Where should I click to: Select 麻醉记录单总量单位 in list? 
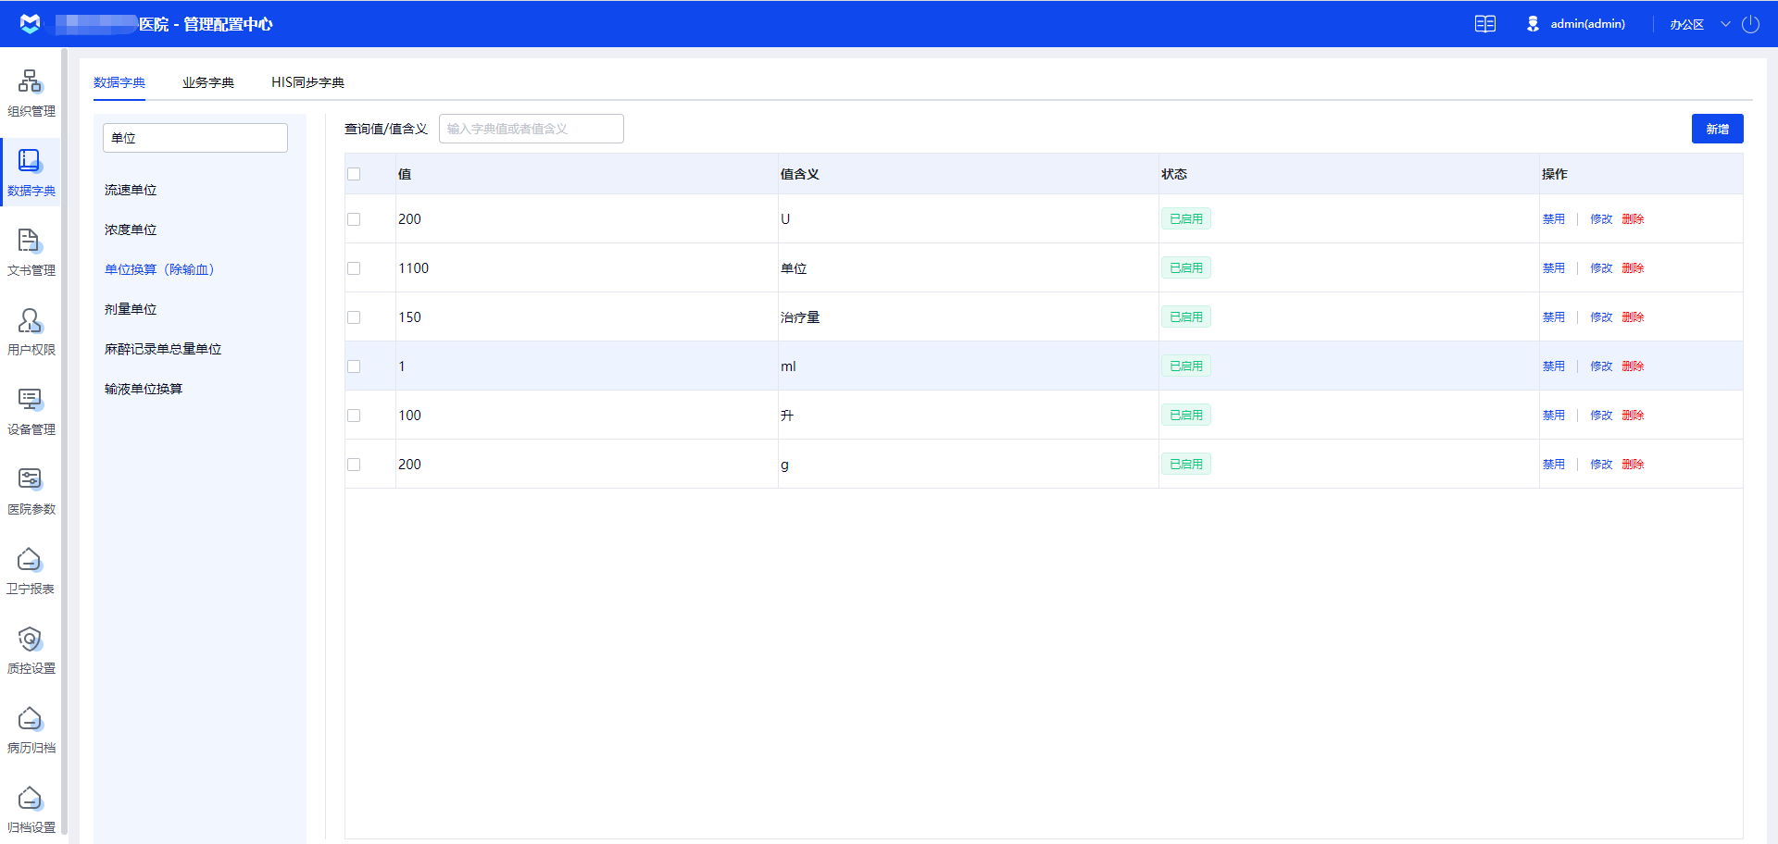click(x=163, y=349)
